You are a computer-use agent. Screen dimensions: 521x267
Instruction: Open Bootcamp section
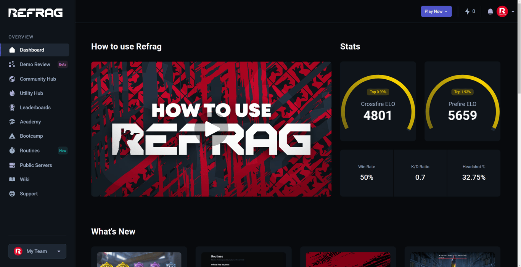click(x=35, y=136)
